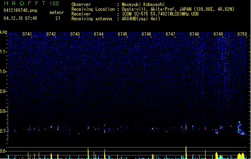Select the A504HB(yagi 4el) antenna text
This screenshot has width=251, height=159.
(141, 19)
